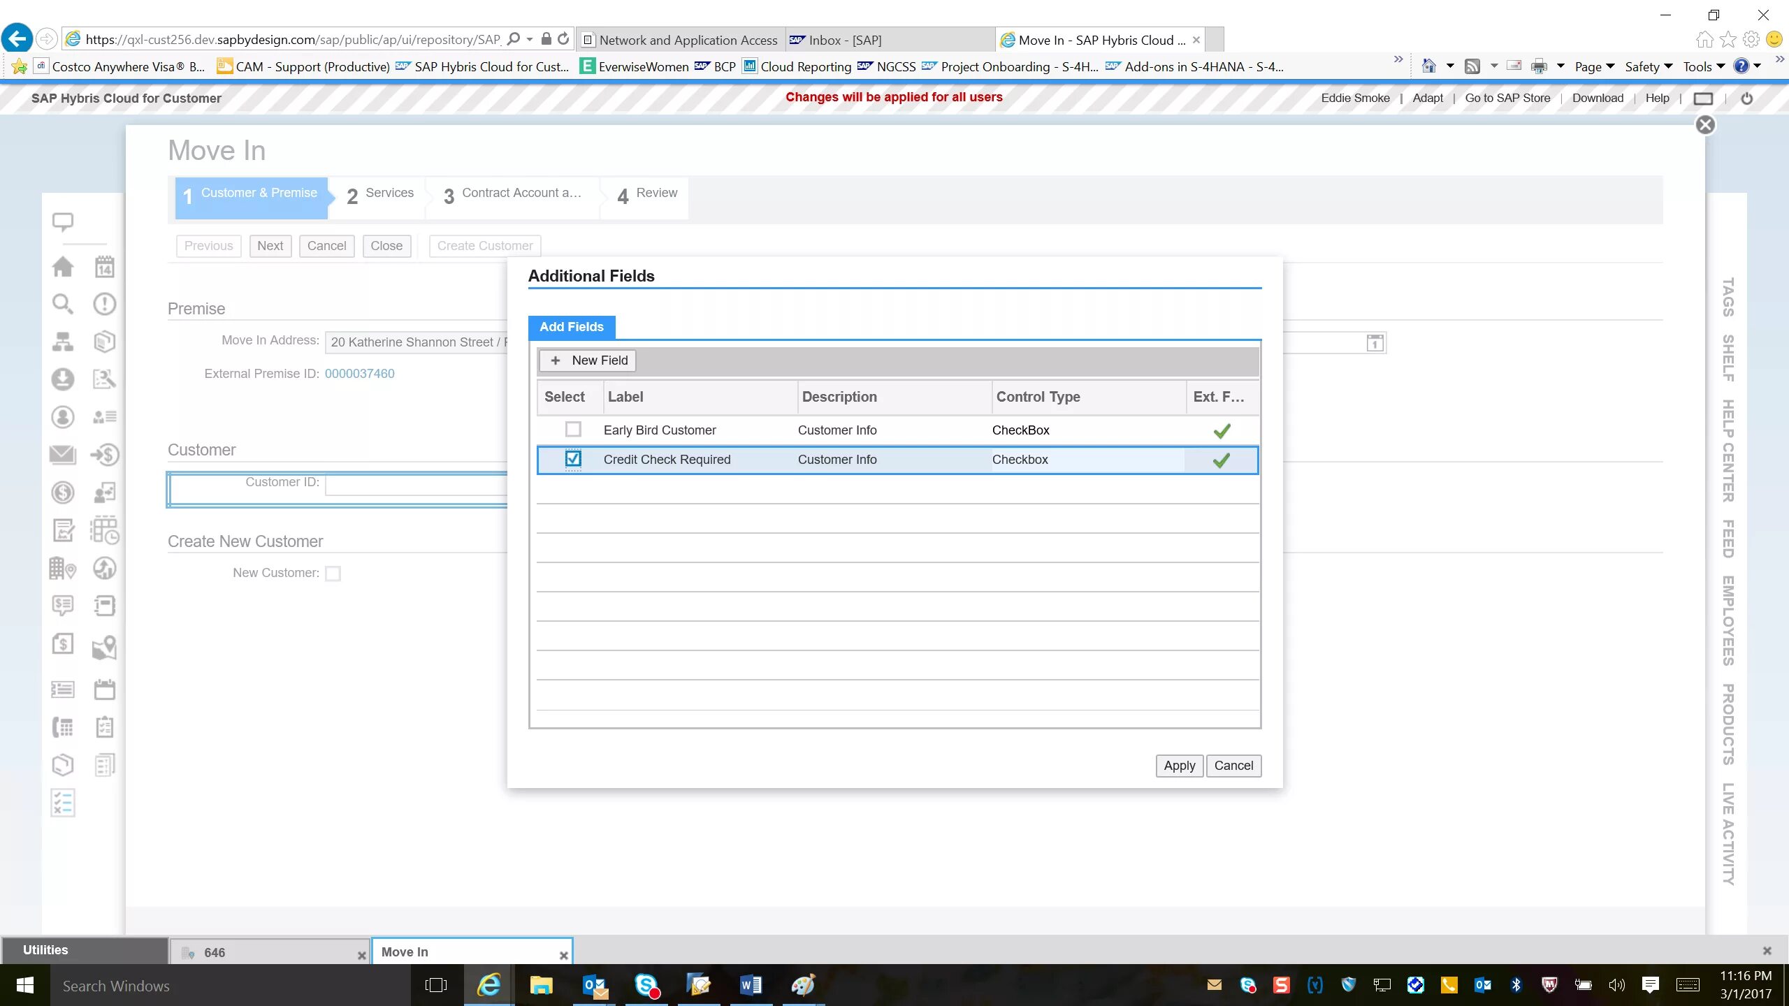Screen dimensions: 1789x1006
Task: Check the Early Bird Customer checkbox
Action: (573, 430)
